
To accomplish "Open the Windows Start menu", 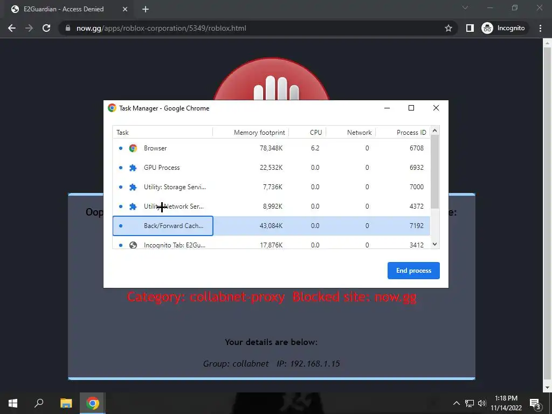I will click(13, 403).
